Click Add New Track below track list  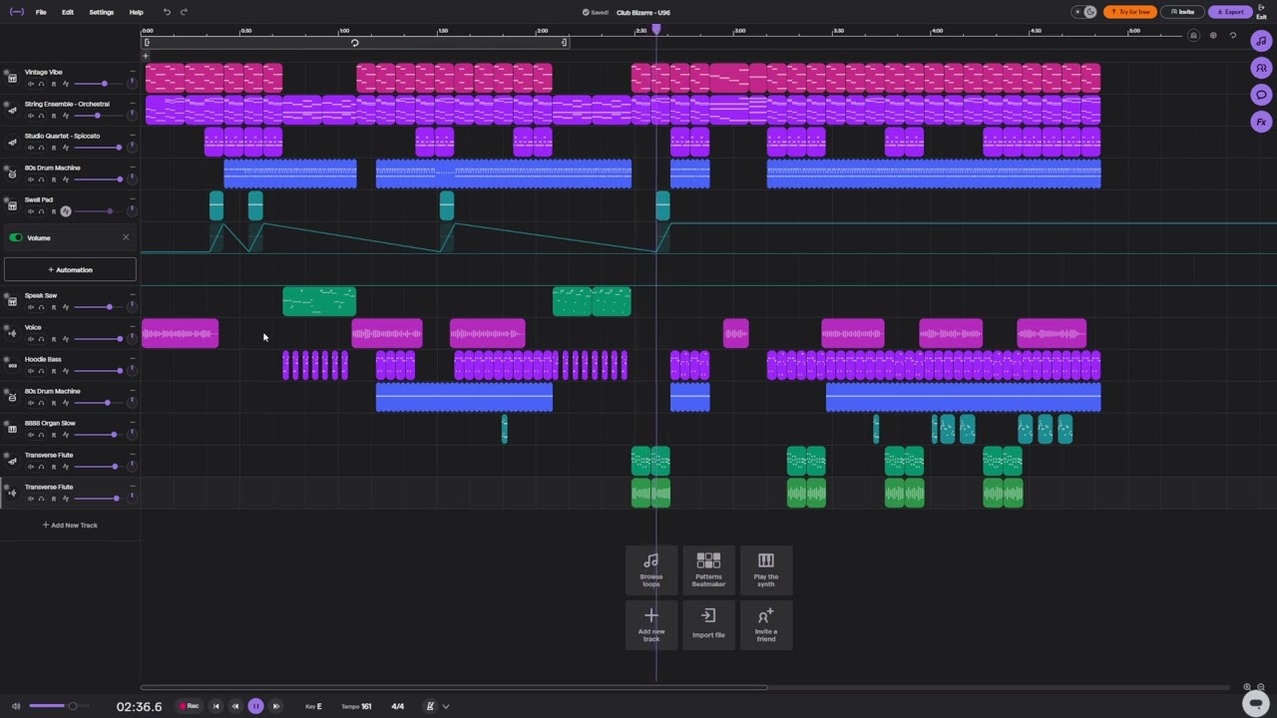(x=70, y=525)
